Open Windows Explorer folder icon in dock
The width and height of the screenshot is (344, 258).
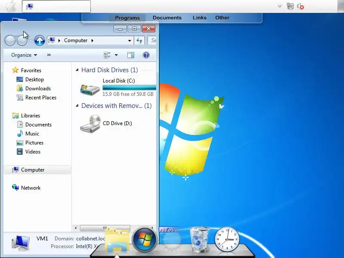(117, 240)
